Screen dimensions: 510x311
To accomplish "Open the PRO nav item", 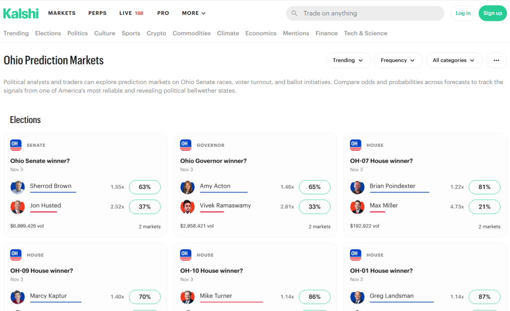I will point(163,13).
